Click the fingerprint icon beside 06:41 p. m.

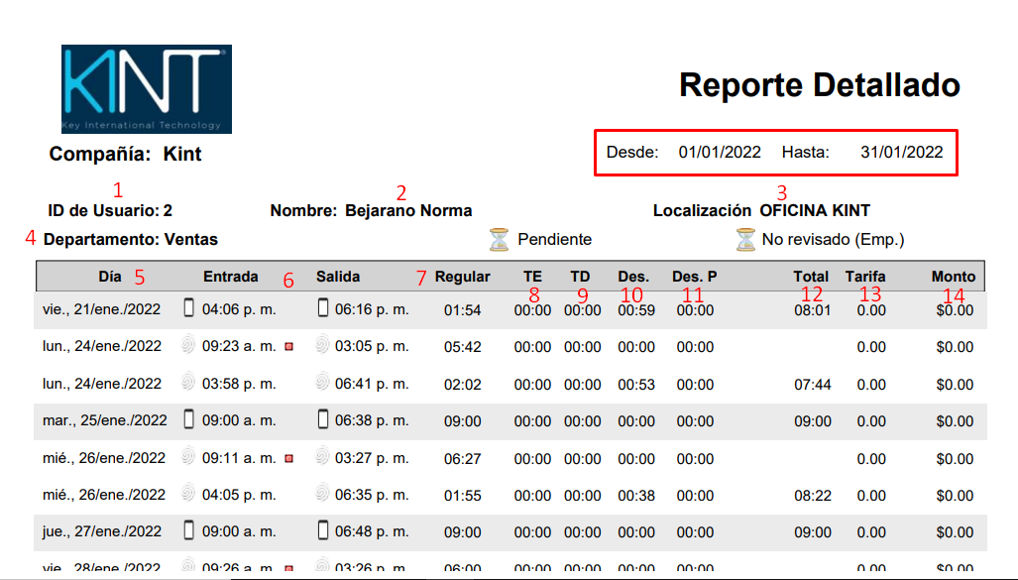point(322,384)
